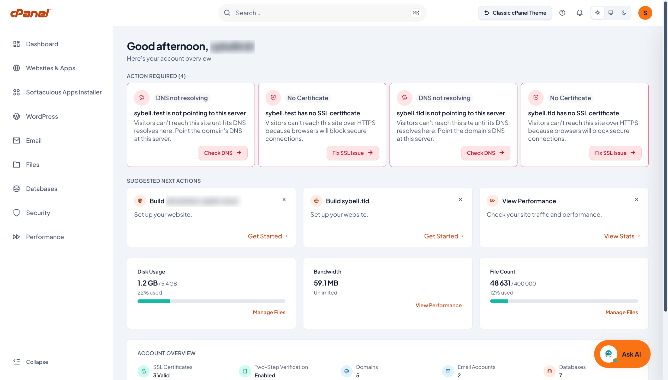Image resolution: width=668 pixels, height=380 pixels.
Task: Dismiss the View Performance card
Action: (636, 200)
